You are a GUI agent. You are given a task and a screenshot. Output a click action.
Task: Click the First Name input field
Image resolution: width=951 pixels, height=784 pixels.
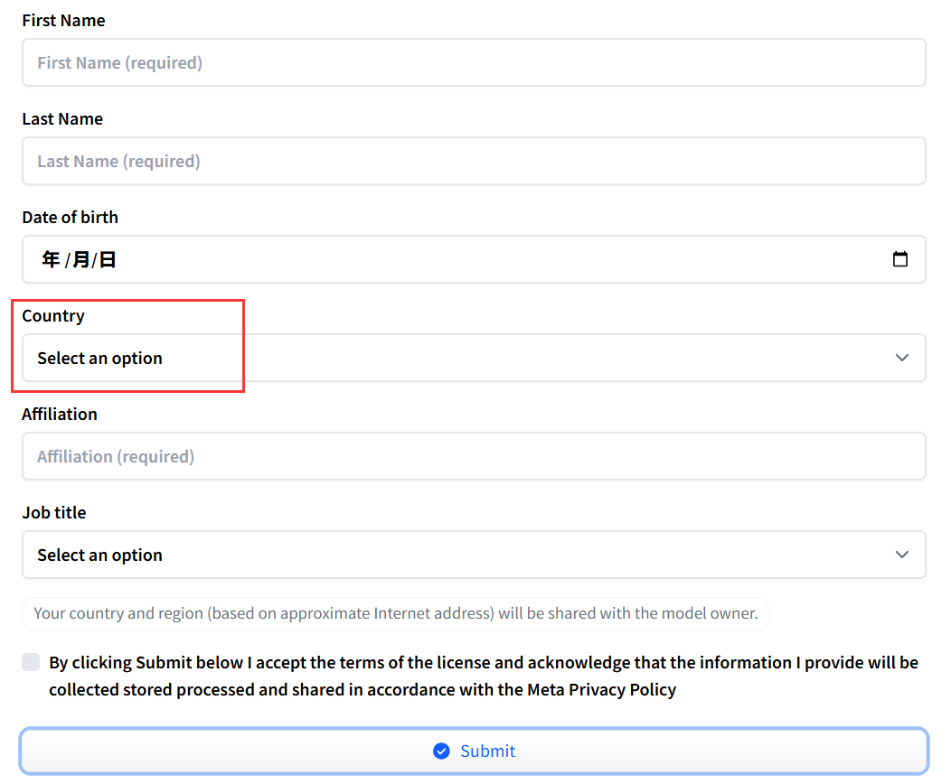474,62
